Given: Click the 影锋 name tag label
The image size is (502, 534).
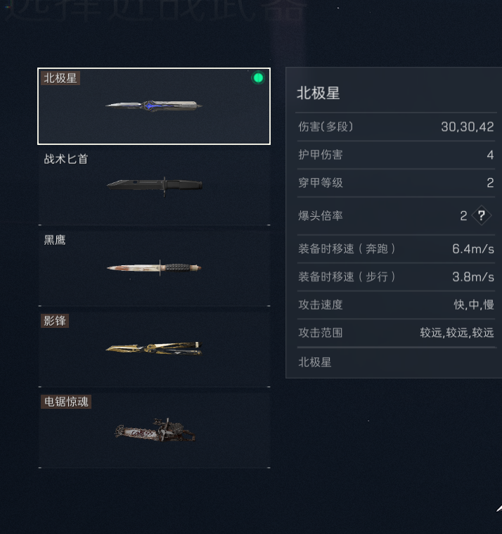Looking at the screenshot, I should point(55,321).
